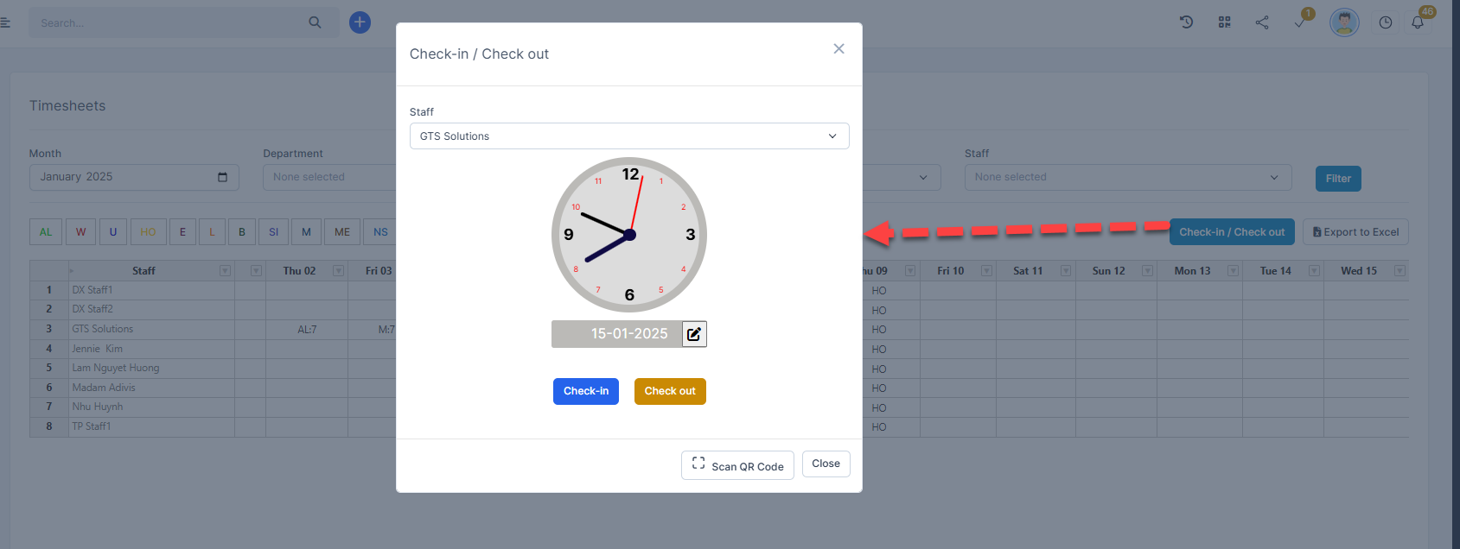
Task: Dismiss dialog with the X button
Action: coord(838,49)
